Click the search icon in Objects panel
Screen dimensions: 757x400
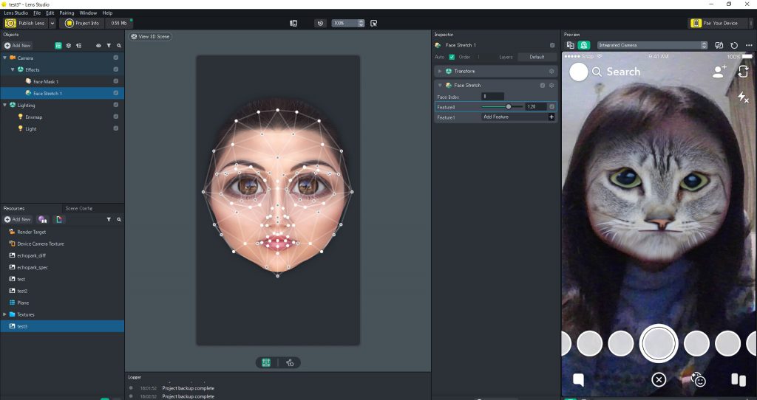[119, 45]
